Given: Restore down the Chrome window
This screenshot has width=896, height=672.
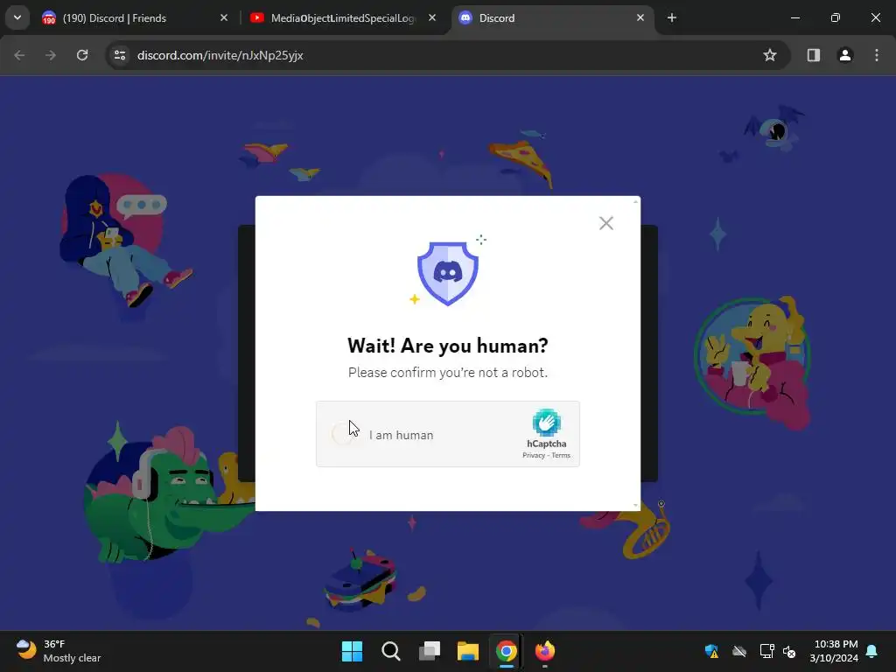Looking at the screenshot, I should point(836,17).
